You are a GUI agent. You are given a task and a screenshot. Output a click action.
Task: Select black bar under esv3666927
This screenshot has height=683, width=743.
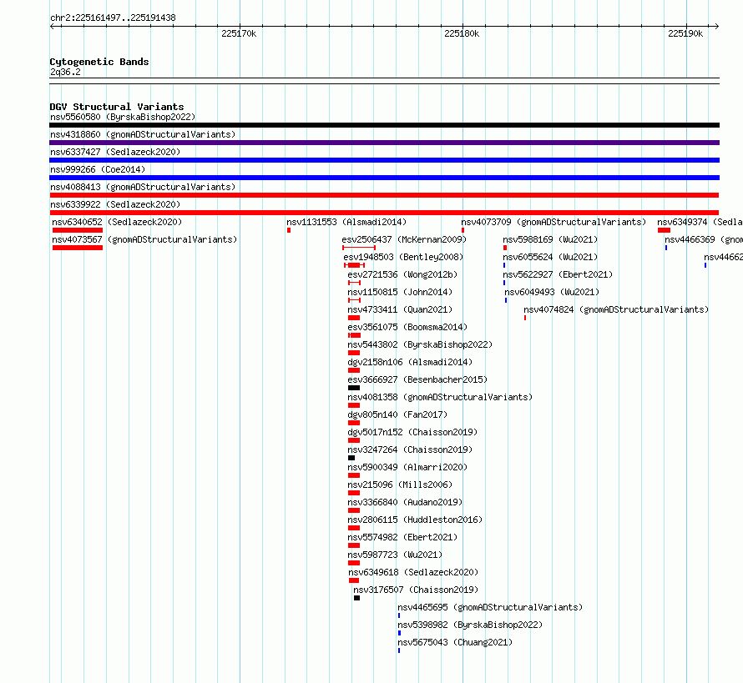(354, 388)
